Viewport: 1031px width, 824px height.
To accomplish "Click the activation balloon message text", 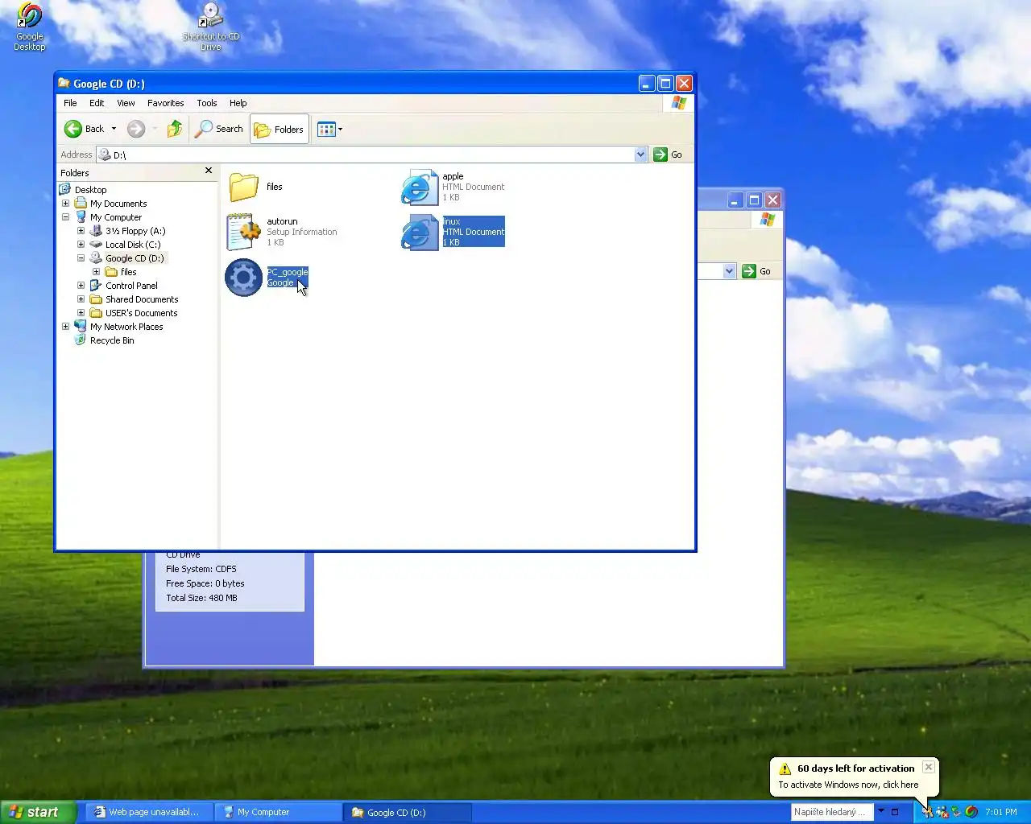I will 848,785.
